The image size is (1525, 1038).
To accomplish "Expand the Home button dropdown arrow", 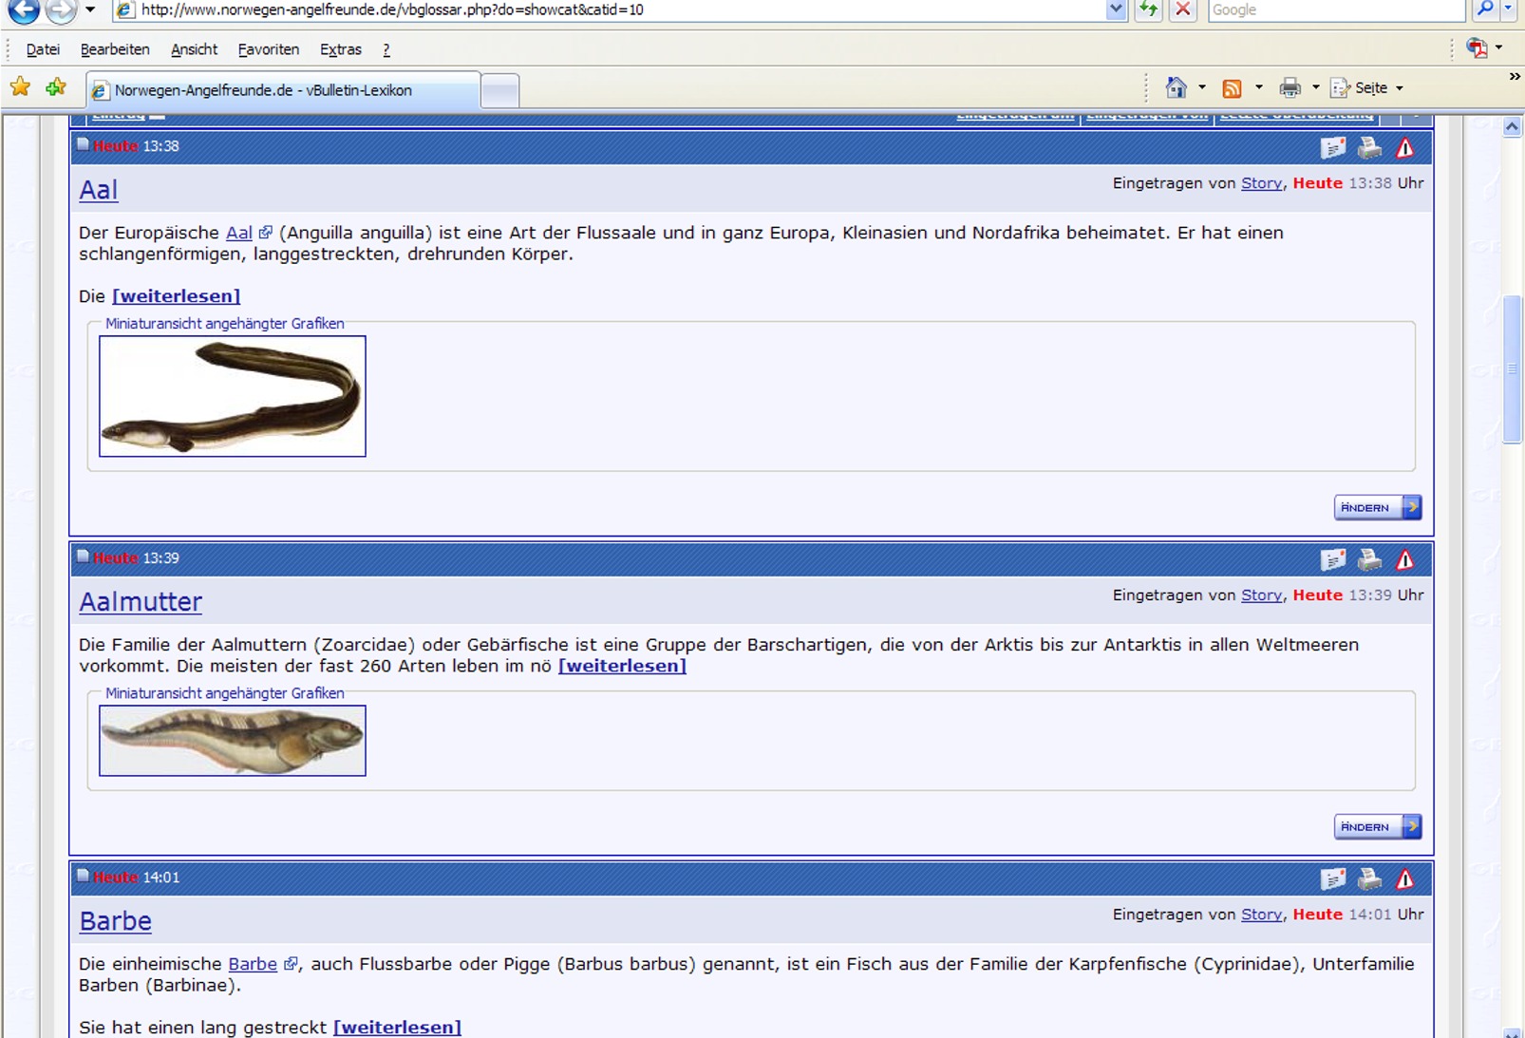I will 1202,87.
